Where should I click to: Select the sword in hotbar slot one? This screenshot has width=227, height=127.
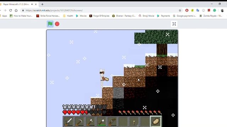pos(68,121)
